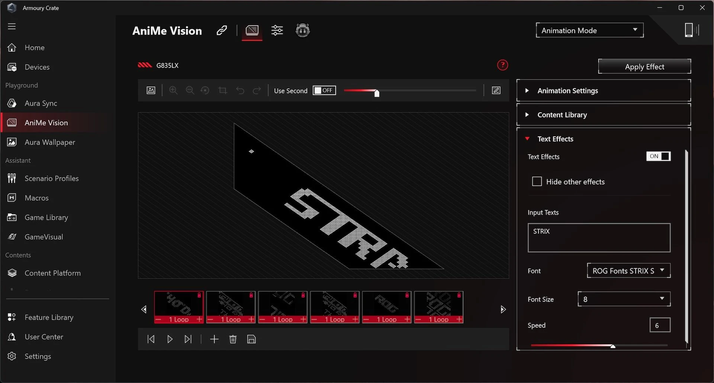Click the User Center sidebar icon

[x=12, y=337]
